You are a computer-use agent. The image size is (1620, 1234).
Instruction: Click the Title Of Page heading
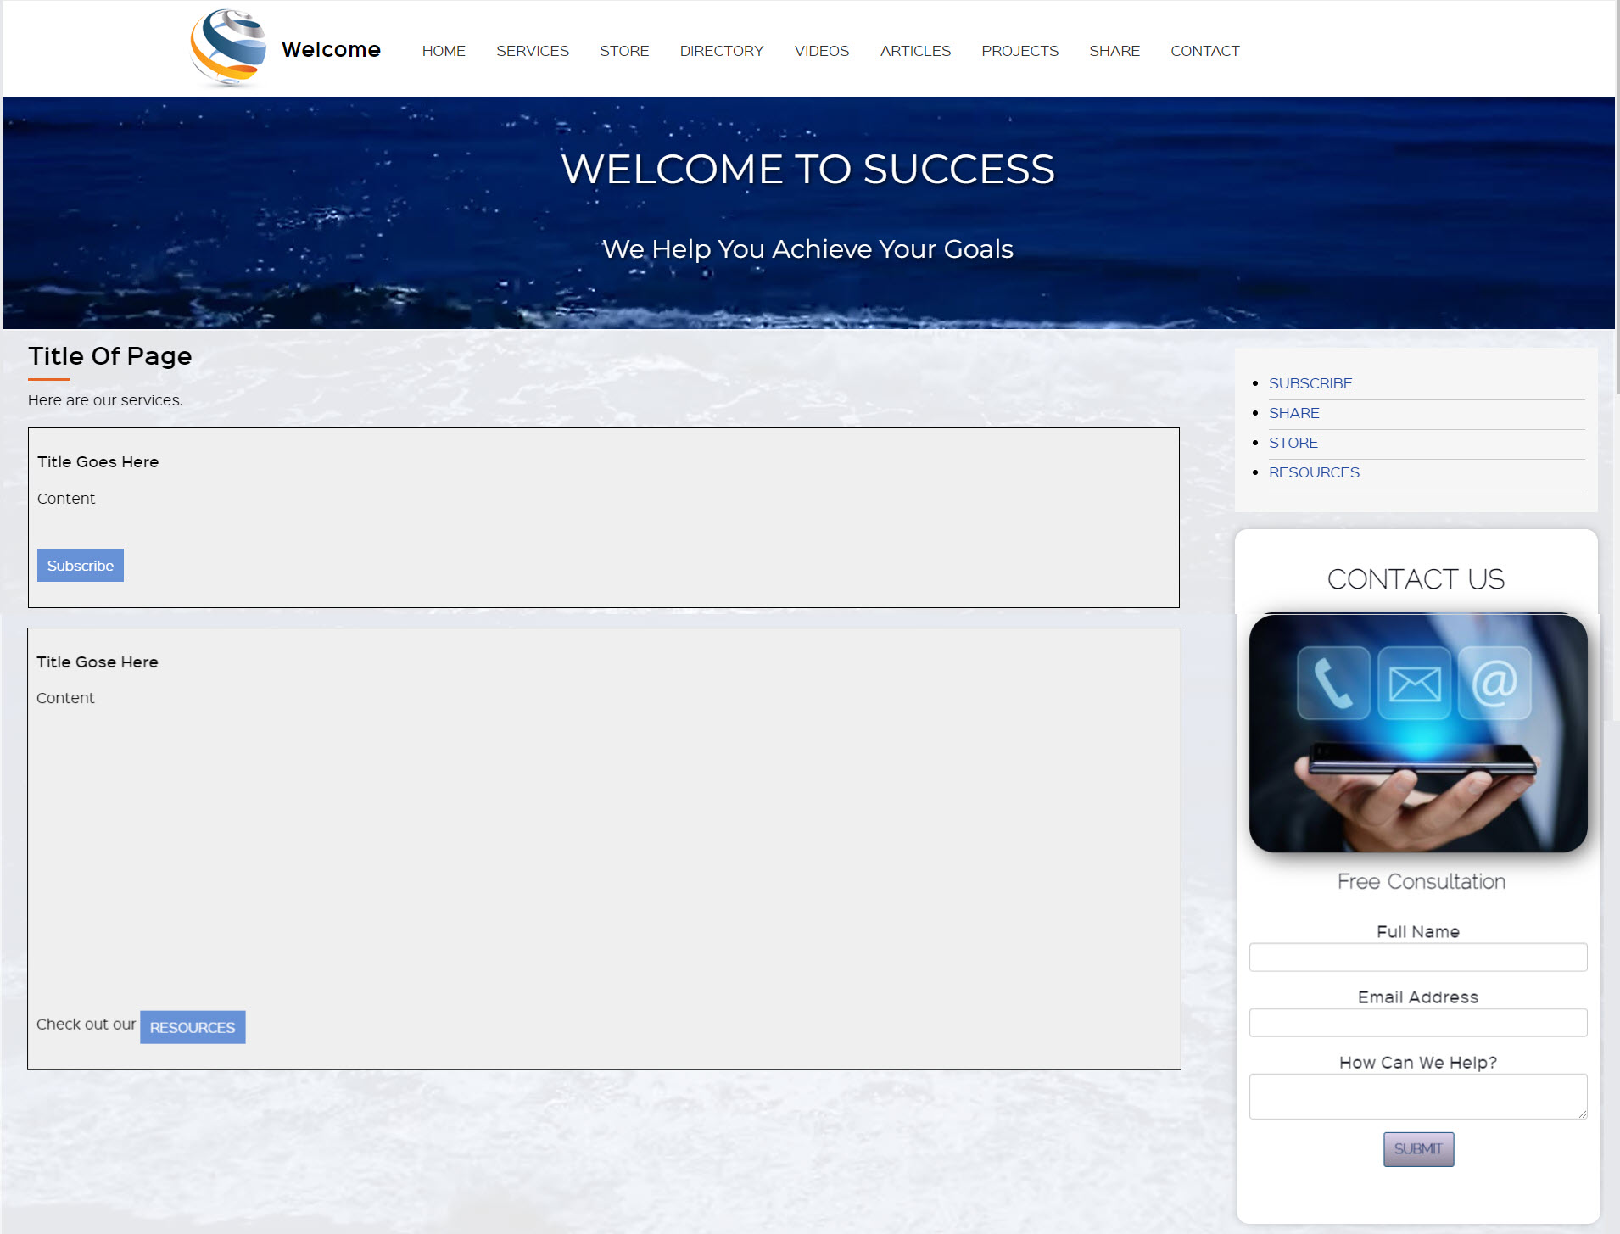point(110,356)
